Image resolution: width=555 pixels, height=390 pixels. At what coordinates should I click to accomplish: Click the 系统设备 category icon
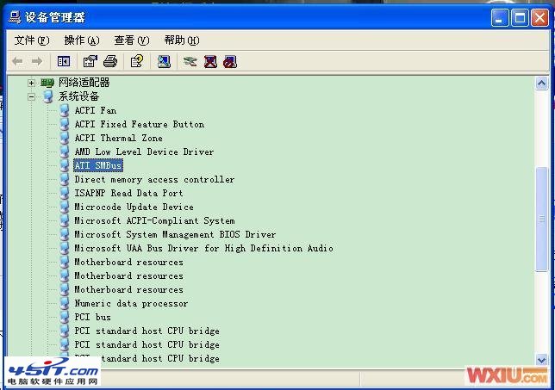(x=47, y=96)
